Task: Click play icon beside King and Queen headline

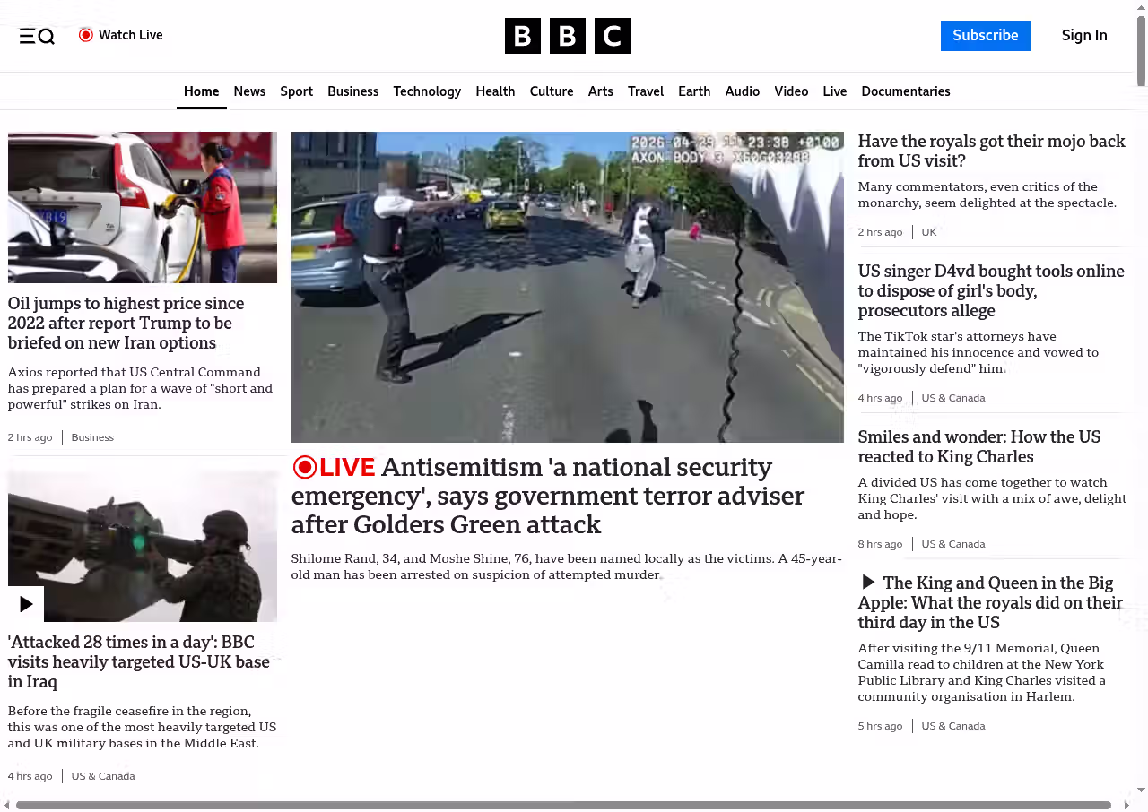Action: [x=868, y=583]
